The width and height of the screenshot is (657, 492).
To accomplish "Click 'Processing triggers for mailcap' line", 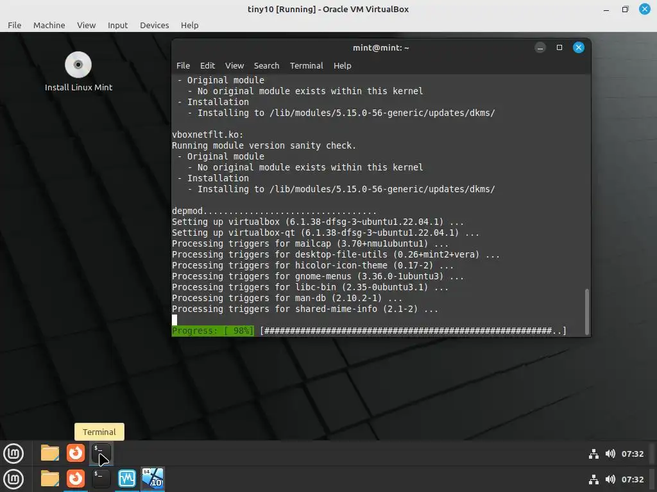I will tap(310, 243).
